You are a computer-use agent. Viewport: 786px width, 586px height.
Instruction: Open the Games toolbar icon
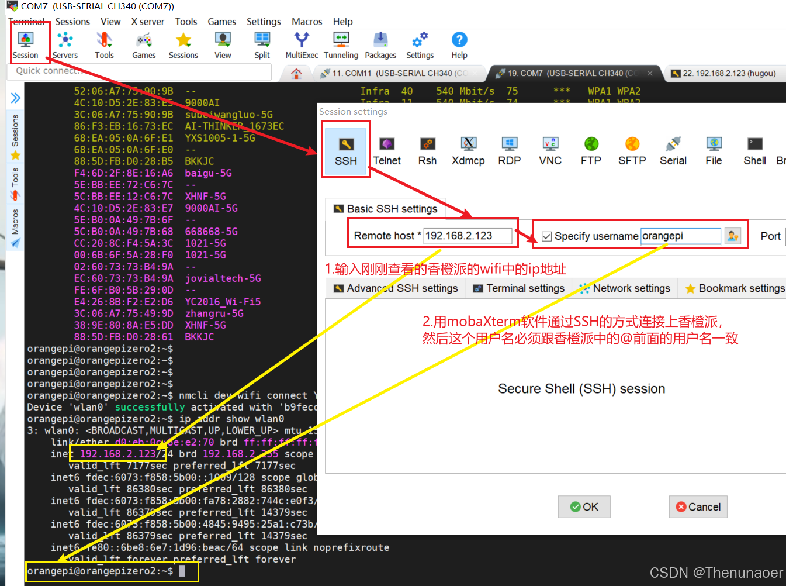point(144,45)
